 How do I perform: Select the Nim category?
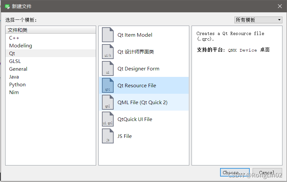51,92
